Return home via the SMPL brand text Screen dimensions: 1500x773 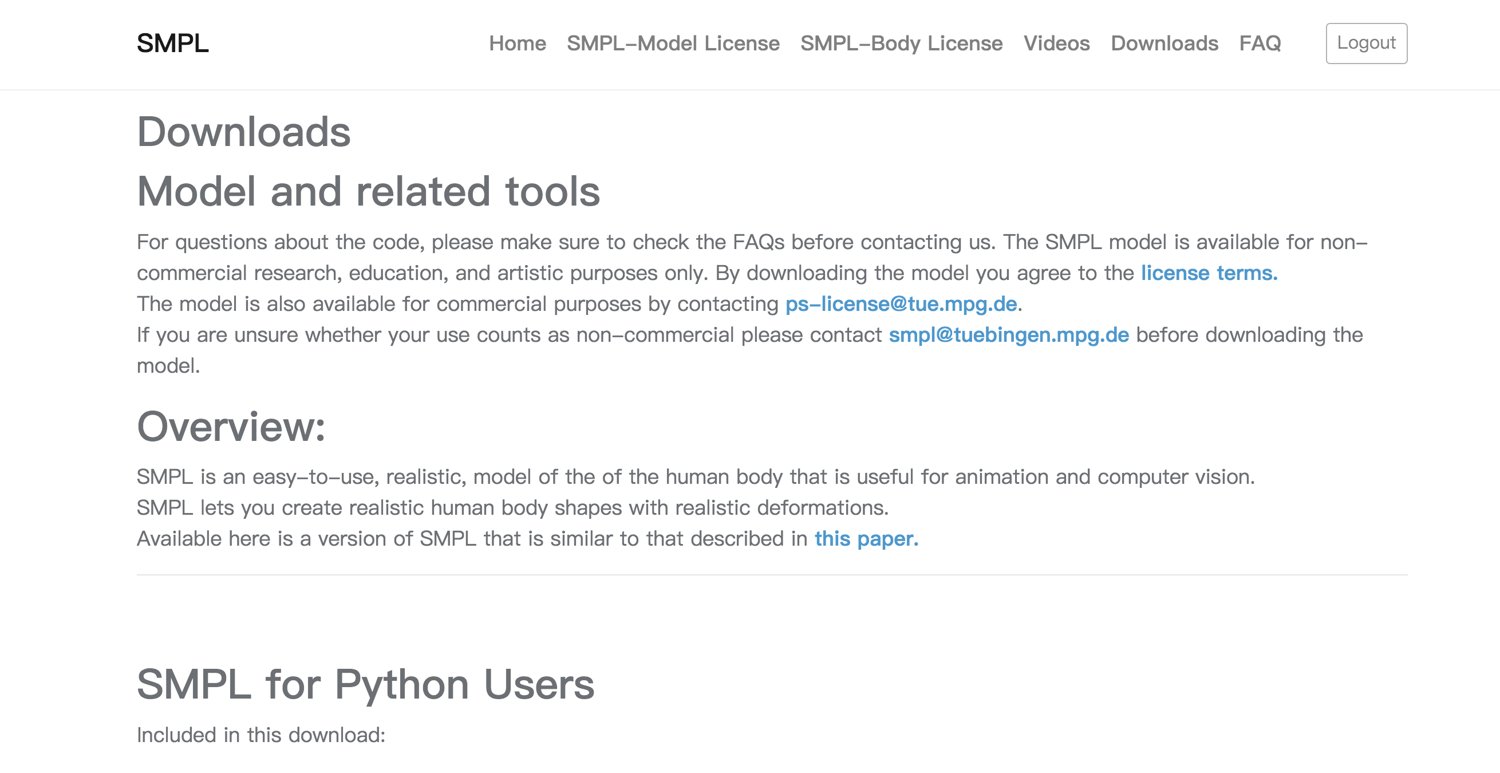(x=173, y=43)
